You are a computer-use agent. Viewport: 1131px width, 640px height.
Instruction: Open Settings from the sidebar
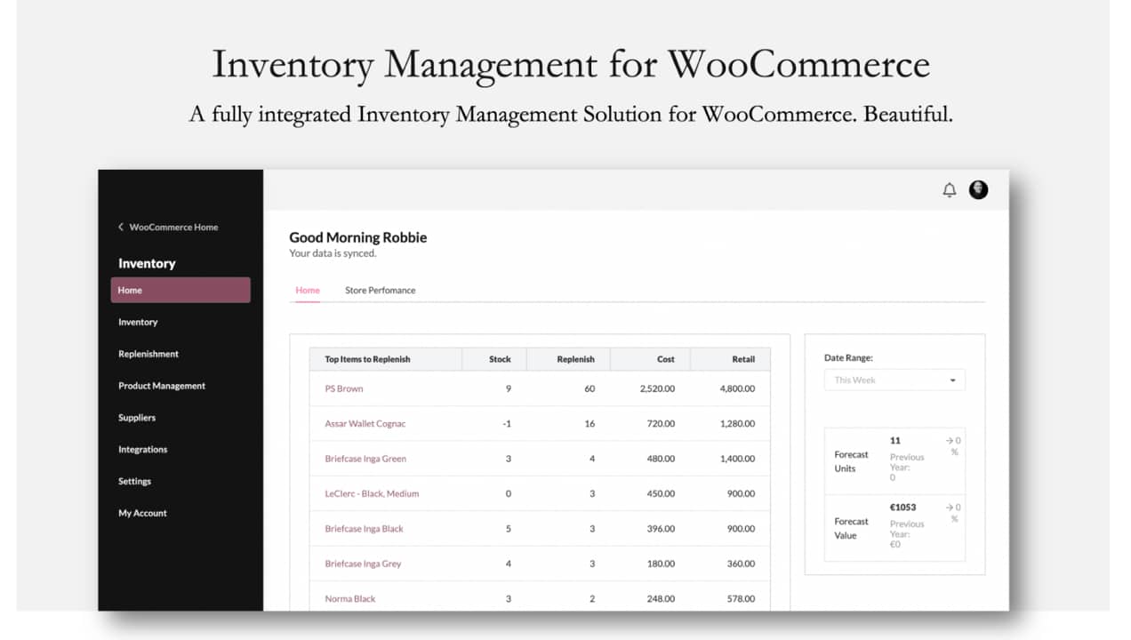[134, 481]
